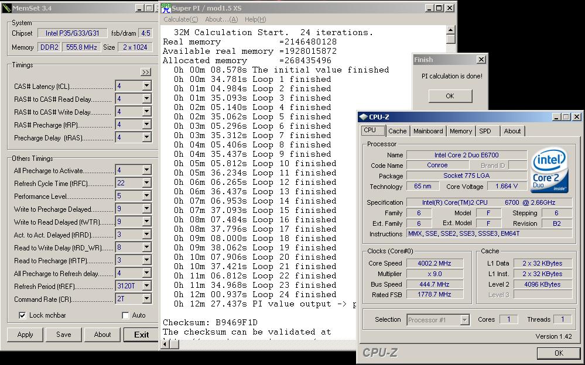Viewport: 585px width, 365px height.
Task: Click the Super PI vertical scrollbar up arrow
Action: coord(451,30)
